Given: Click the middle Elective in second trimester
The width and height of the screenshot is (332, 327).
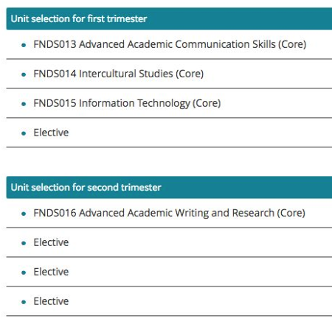Looking at the screenshot, I should [x=51, y=272].
